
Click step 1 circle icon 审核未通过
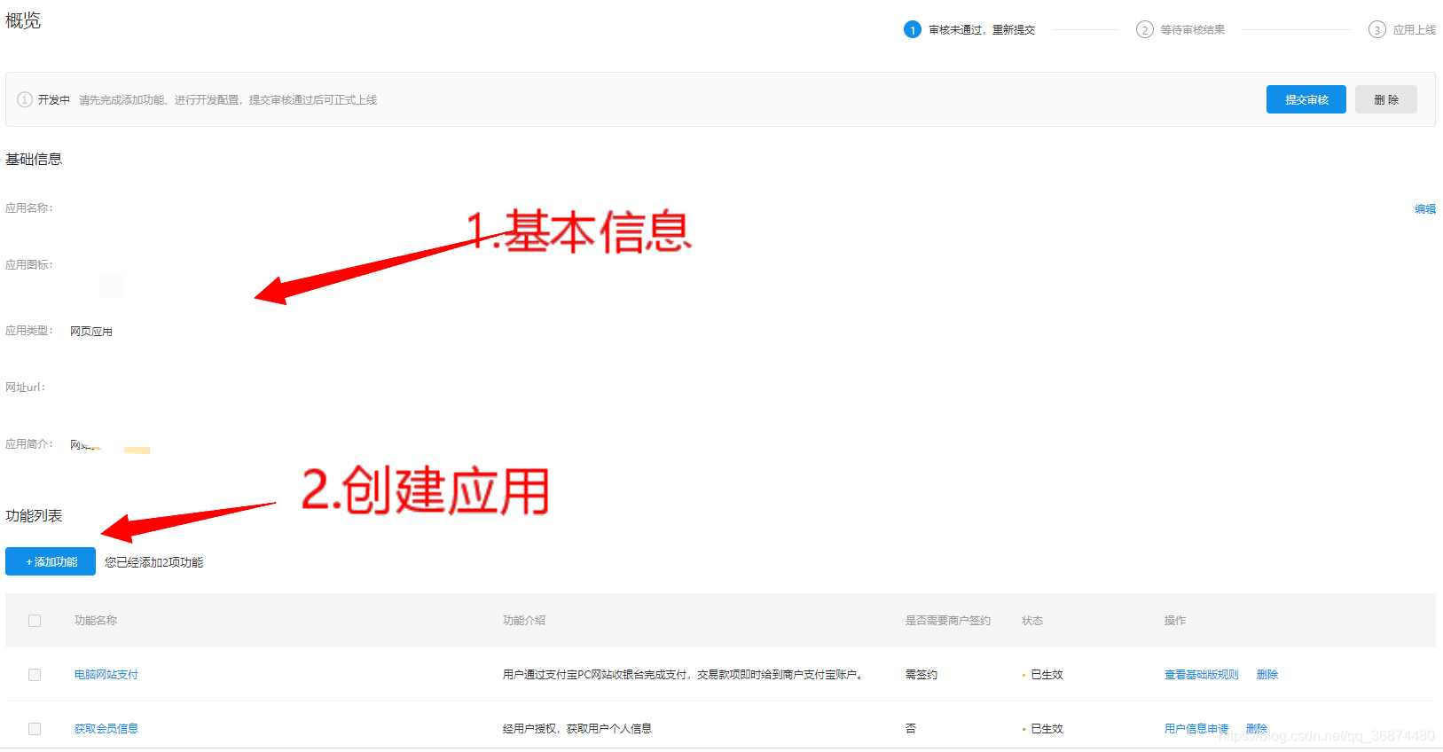[x=912, y=30]
